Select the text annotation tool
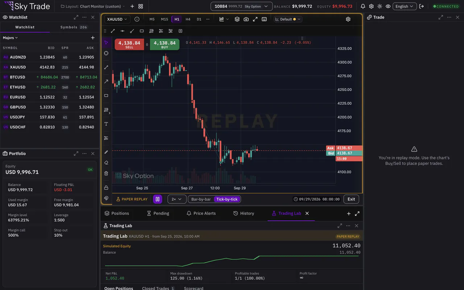This screenshot has width=464, height=290. [106, 124]
